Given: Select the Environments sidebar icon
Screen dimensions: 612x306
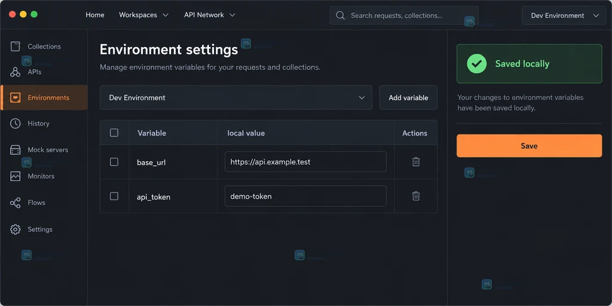Looking at the screenshot, I should click(15, 97).
